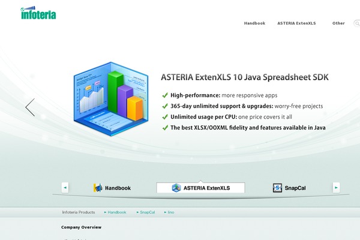
Task: Select the ASTERIA ExtenXLS product tab
Action: click(x=200, y=188)
